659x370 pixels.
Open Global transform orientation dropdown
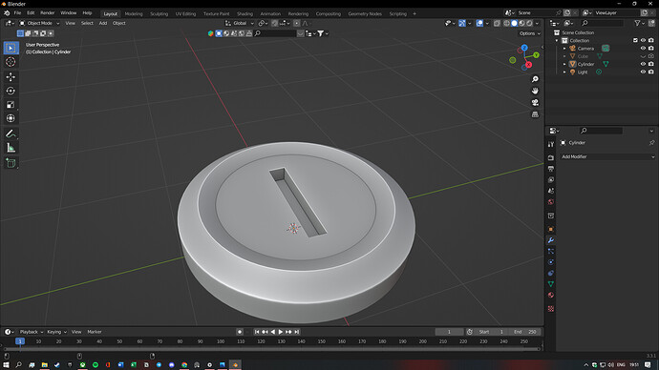coord(239,24)
